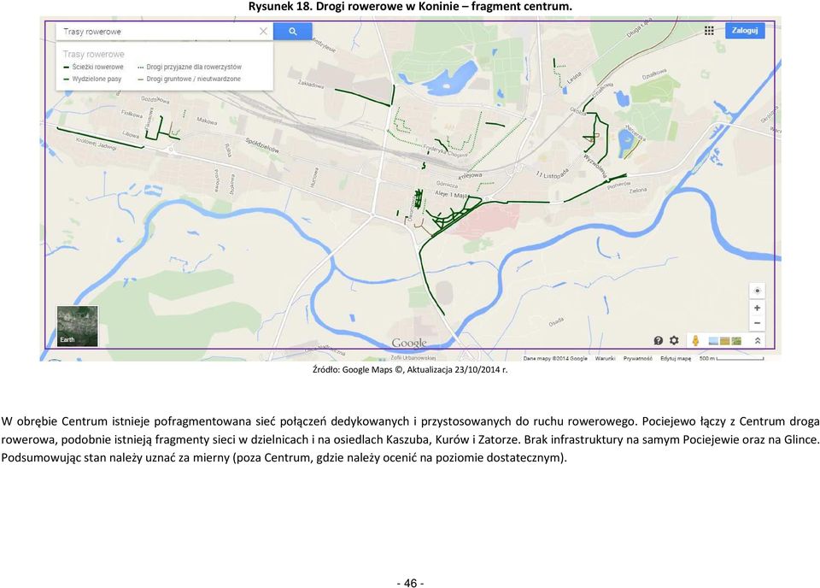Image resolution: width=820 pixels, height=588 pixels.
Task: Clear the 'Trasy rowerowe' search box
Action: pyautogui.click(x=264, y=32)
